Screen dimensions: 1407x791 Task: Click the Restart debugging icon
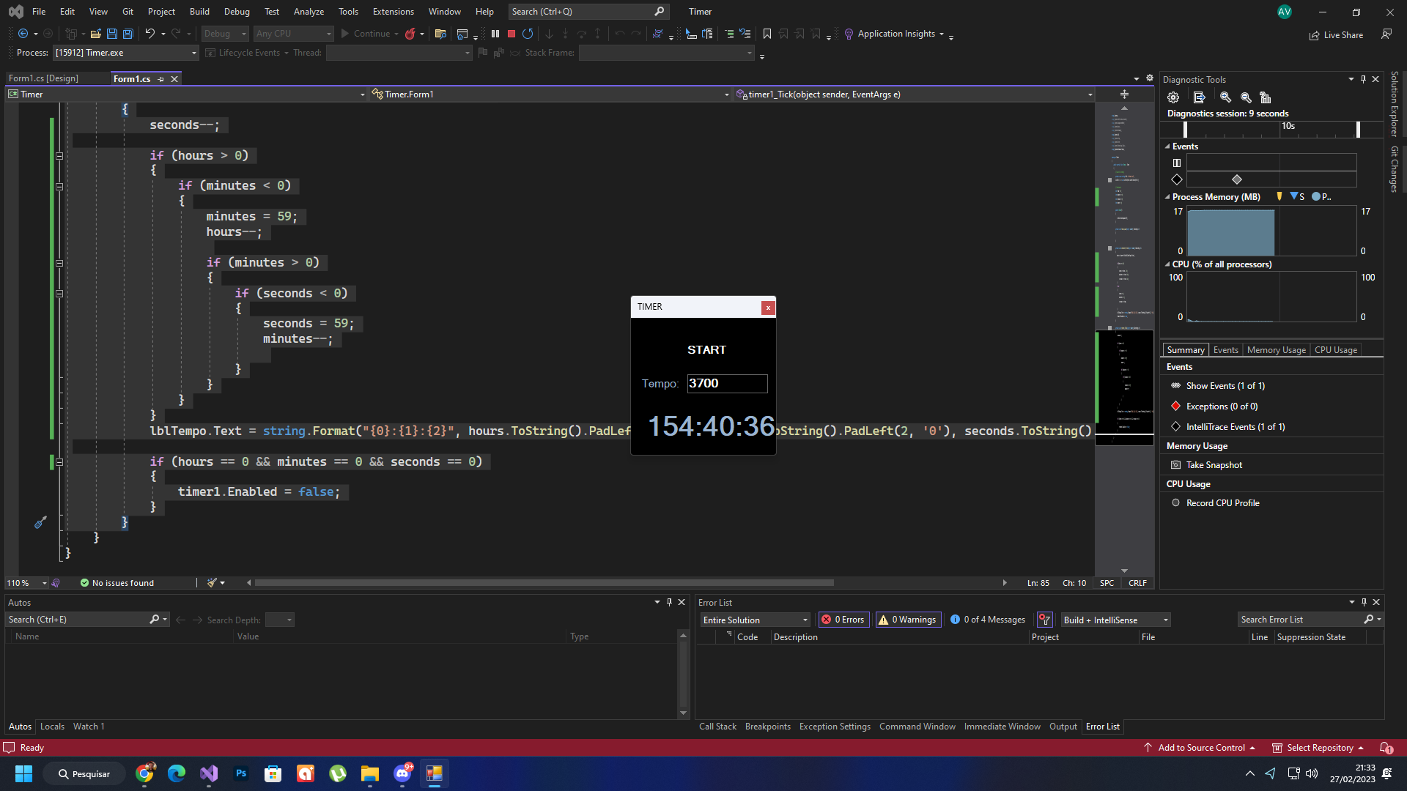click(528, 34)
